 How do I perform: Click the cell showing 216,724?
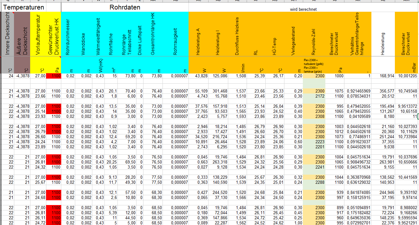[x=218, y=137]
